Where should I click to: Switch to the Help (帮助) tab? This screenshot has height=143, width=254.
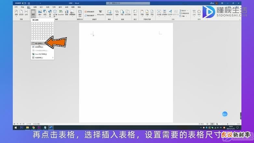[79, 7]
